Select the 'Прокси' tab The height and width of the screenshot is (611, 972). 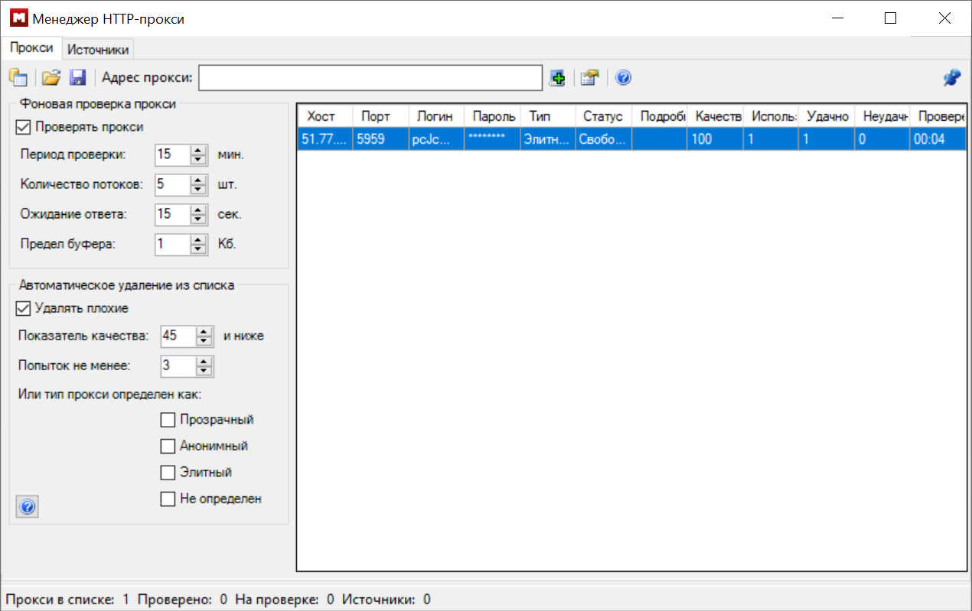point(31,48)
